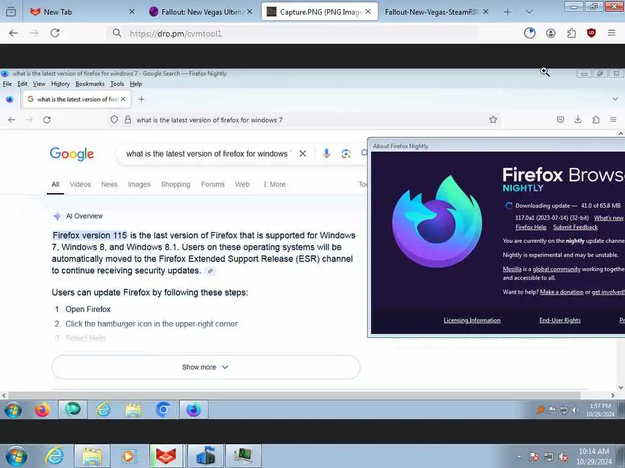Open Tools menu in Firefox Nightly
The width and height of the screenshot is (625, 468).
[x=117, y=84]
